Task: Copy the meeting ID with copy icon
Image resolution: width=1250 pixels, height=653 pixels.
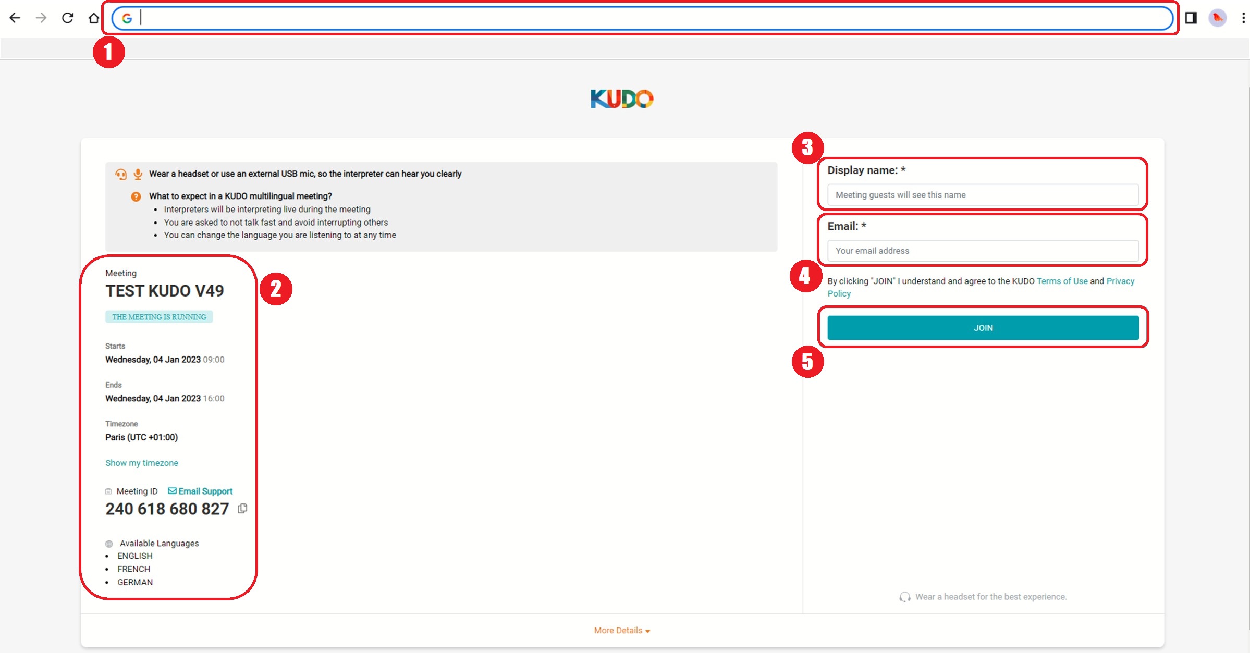Action: (242, 509)
